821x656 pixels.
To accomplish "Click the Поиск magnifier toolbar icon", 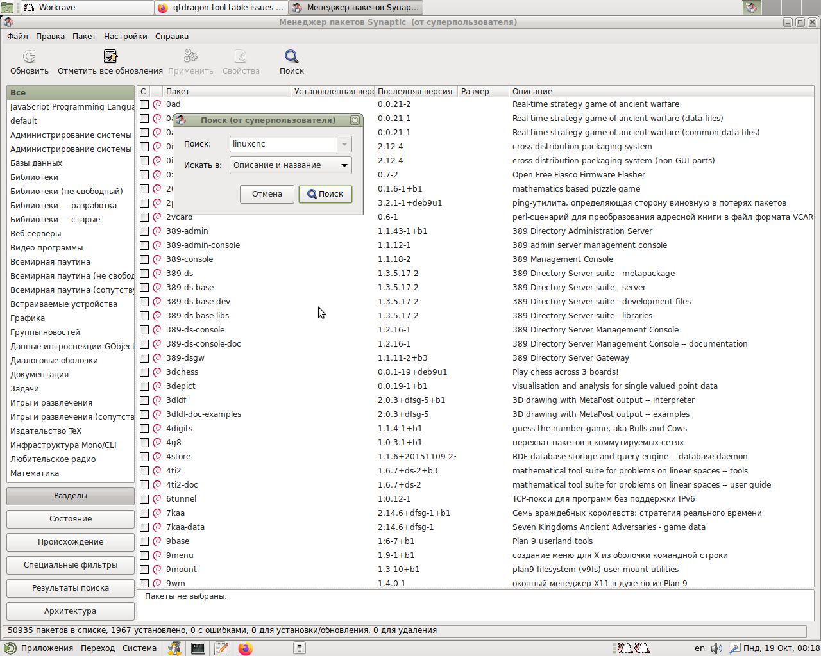I will (x=292, y=56).
